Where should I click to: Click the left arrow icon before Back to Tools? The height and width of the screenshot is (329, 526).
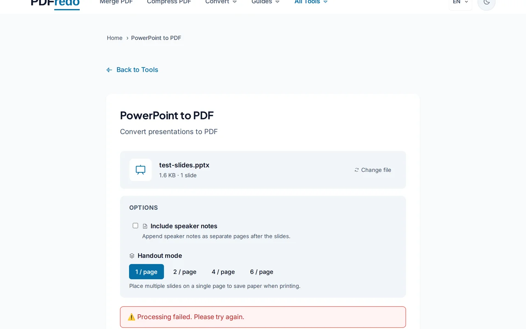[109, 70]
